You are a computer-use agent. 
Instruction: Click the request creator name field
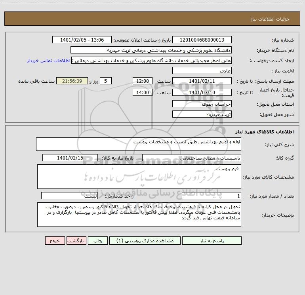tap(152, 61)
